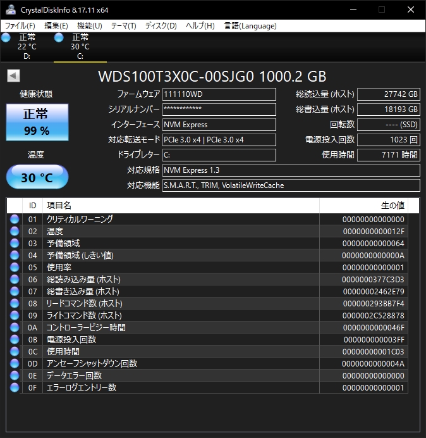
Task: Click status orb for ID 0D アンセーフシャットダウン回数
Action: [15, 363]
